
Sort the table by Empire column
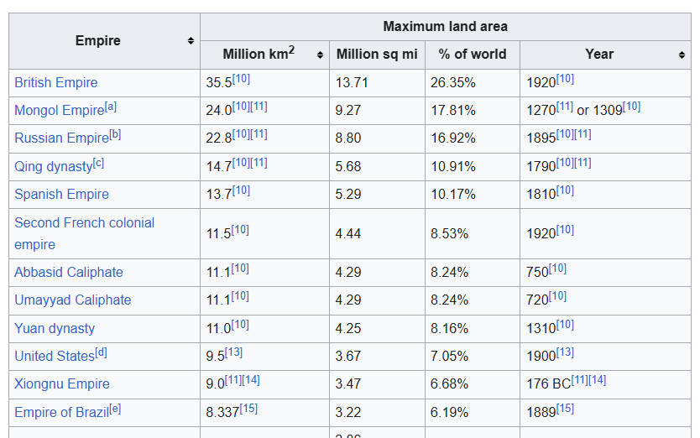[191, 41]
